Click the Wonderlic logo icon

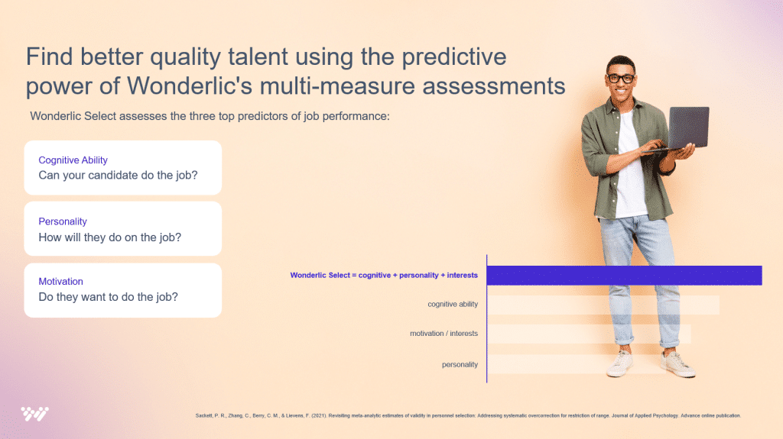pos(34,414)
